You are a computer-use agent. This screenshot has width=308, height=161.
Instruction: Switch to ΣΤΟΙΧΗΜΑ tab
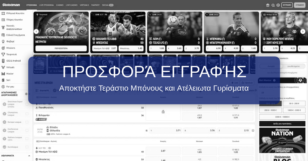32,5
